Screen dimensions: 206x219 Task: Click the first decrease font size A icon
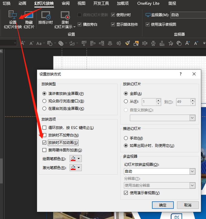32,43
